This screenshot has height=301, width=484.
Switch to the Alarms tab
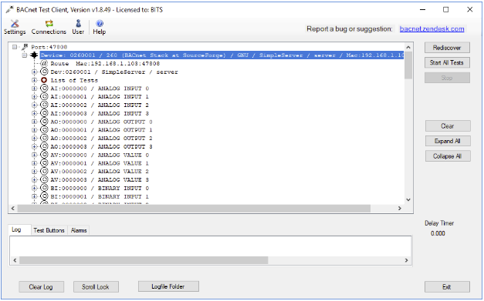pyautogui.click(x=79, y=230)
